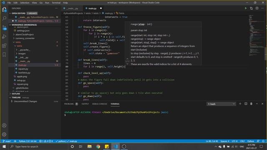Viewport: 267px width, 150px height.
Task: Click Ln 80, Col 40 status item
Action: tap(212, 141)
